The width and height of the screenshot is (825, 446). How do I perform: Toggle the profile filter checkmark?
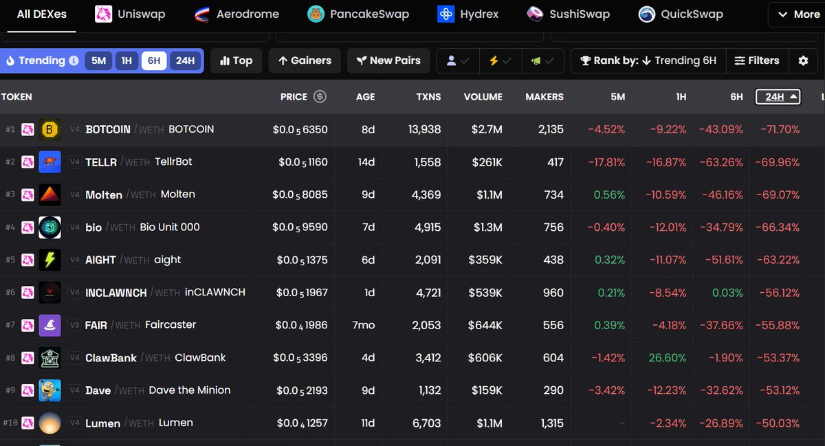(458, 60)
